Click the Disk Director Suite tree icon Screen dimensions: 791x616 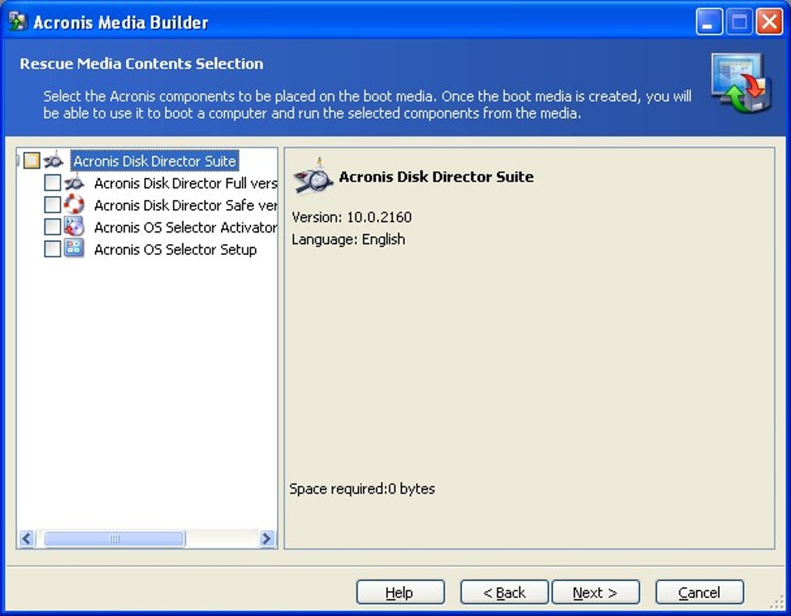click(x=54, y=161)
